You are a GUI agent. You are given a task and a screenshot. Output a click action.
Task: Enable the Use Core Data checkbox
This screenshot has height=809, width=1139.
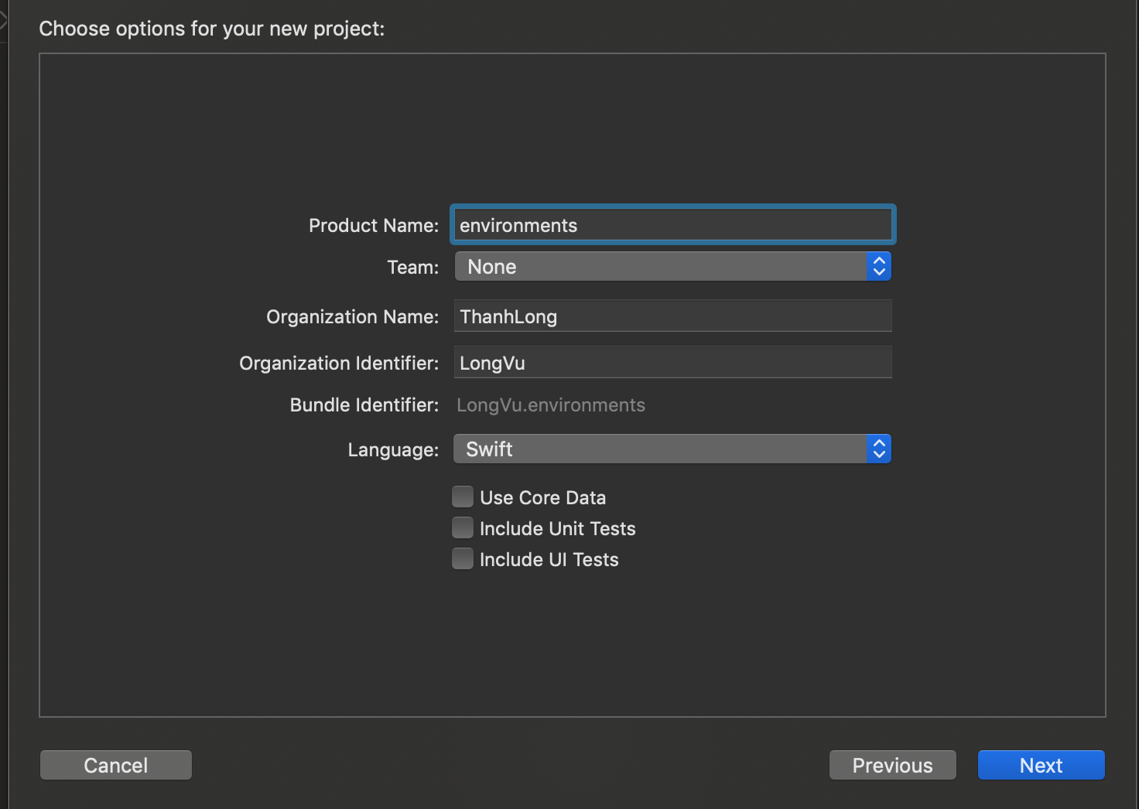click(463, 497)
